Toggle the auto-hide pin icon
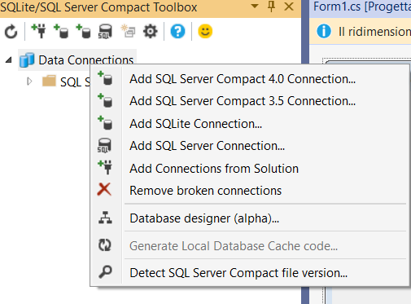The height and width of the screenshot is (304, 411). [271, 6]
